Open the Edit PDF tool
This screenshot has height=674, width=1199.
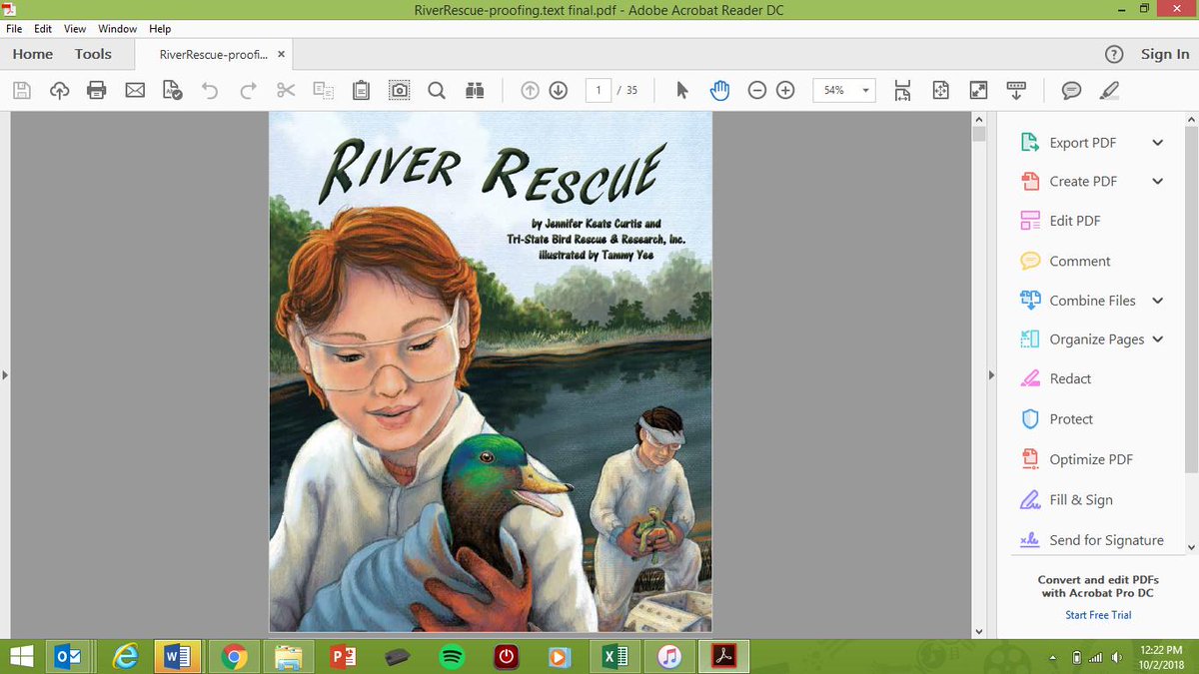coord(1074,221)
